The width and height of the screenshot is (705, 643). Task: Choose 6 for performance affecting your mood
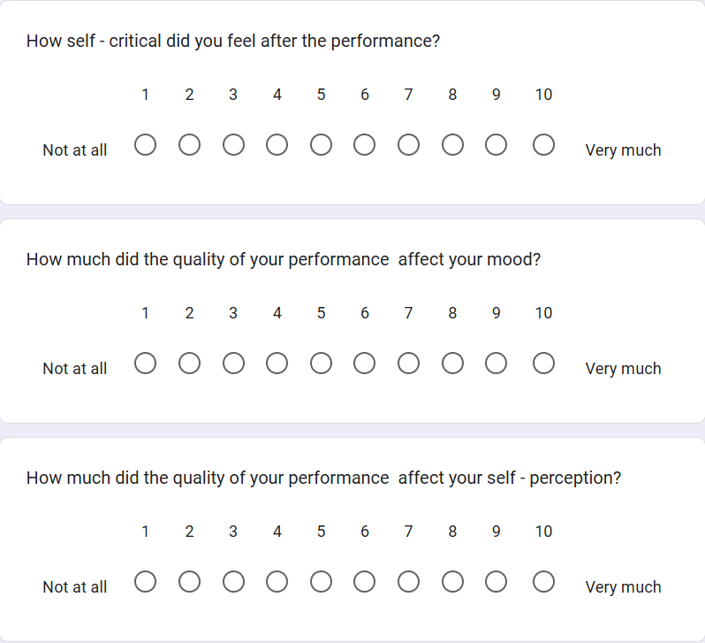point(365,363)
